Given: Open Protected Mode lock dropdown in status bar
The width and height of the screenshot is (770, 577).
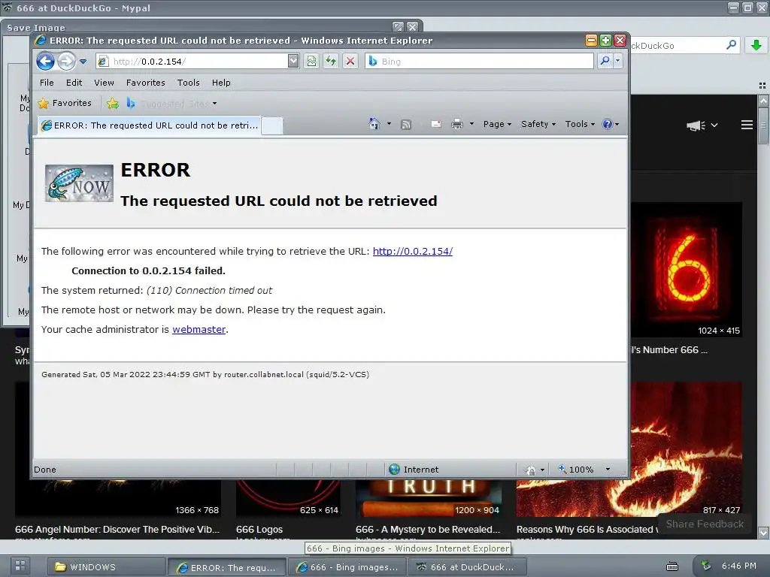Looking at the screenshot, I should 535,470.
